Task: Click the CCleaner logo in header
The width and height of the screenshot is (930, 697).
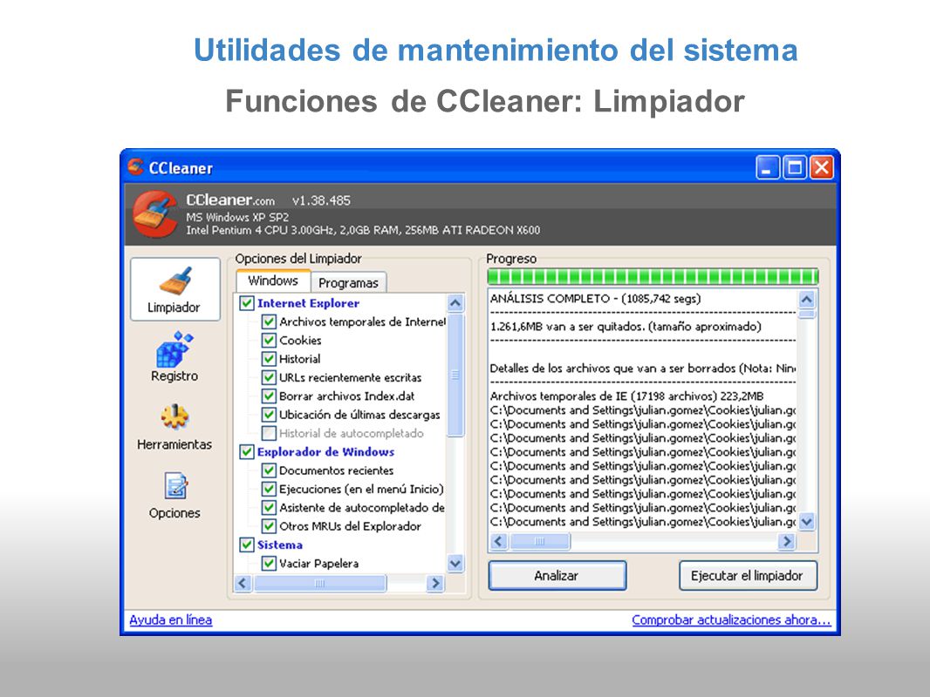Action: (x=154, y=213)
